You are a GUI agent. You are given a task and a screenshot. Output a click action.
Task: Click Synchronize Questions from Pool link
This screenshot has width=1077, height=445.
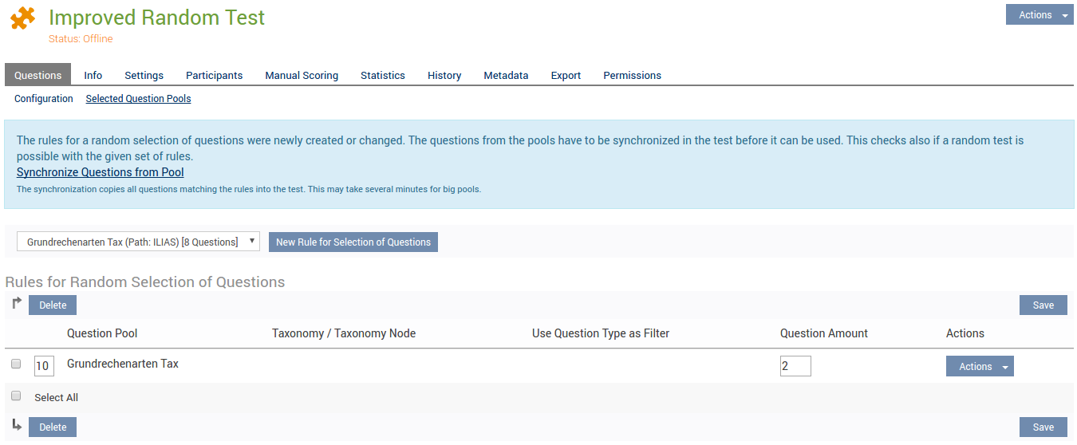[101, 172]
